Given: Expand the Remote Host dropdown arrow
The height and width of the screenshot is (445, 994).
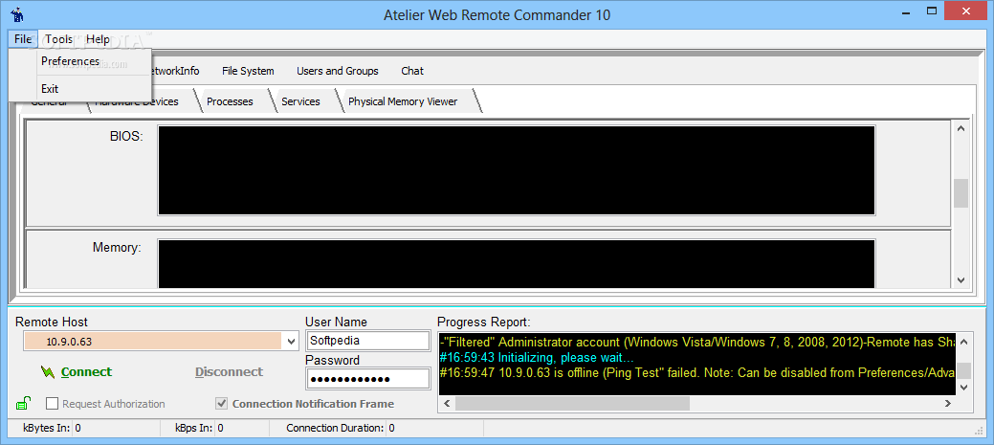Looking at the screenshot, I should pos(291,342).
